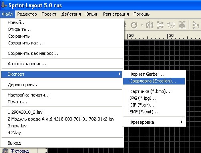
Task: Open the Директории... entry
Action: coord(62,85)
